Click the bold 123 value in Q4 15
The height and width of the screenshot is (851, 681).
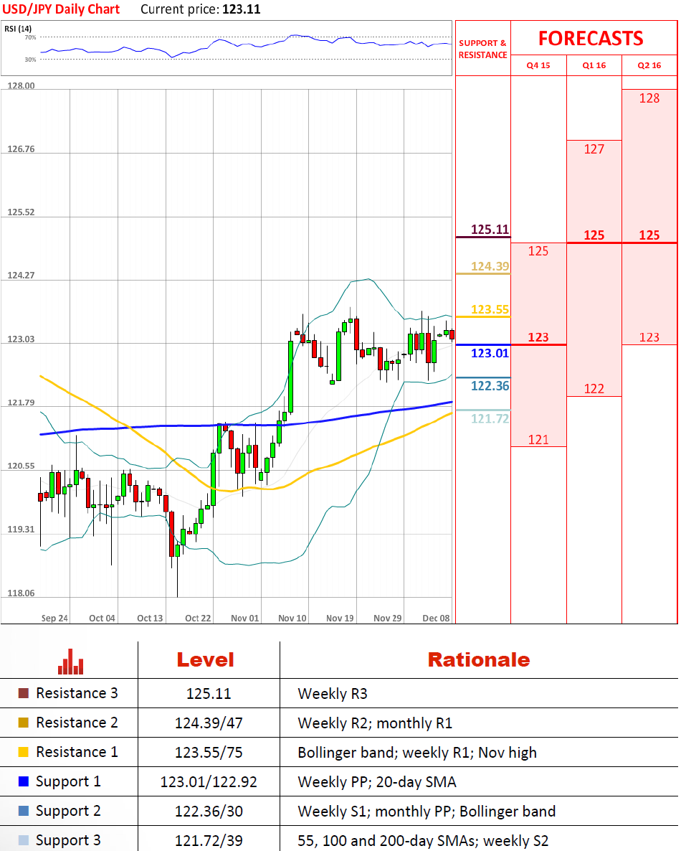click(538, 337)
